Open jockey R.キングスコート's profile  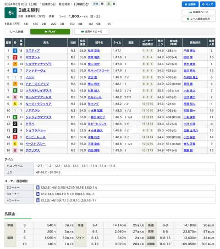click(99, 70)
